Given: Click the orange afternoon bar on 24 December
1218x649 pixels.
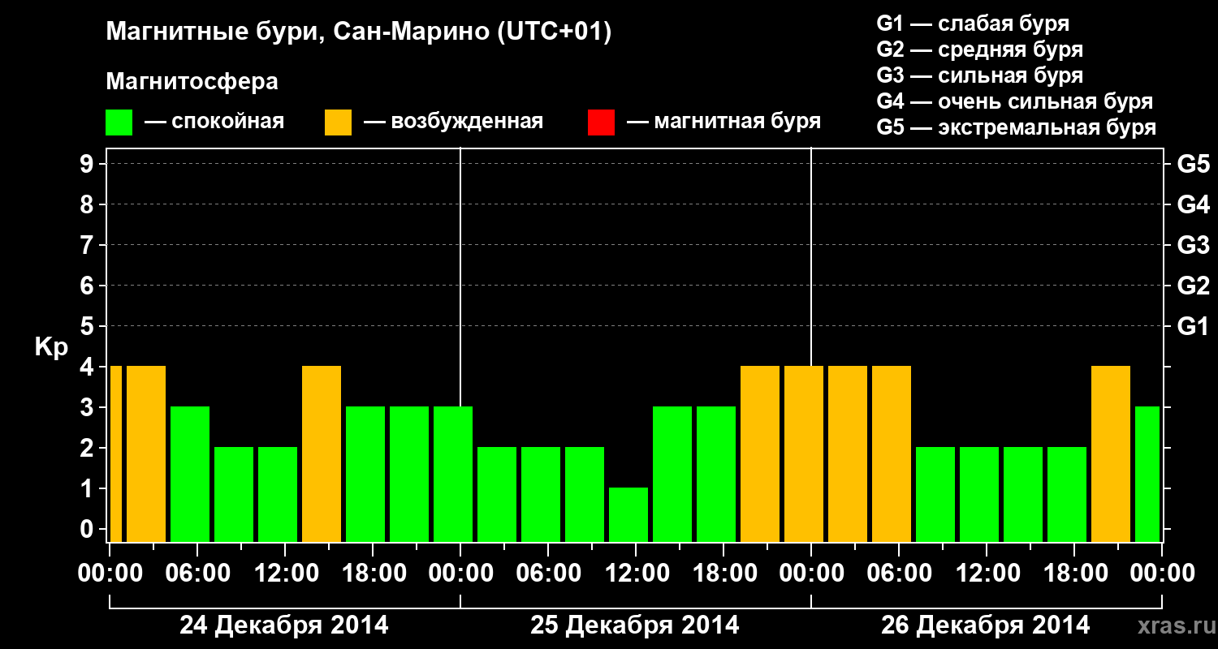Looking at the screenshot, I should click(x=322, y=453).
